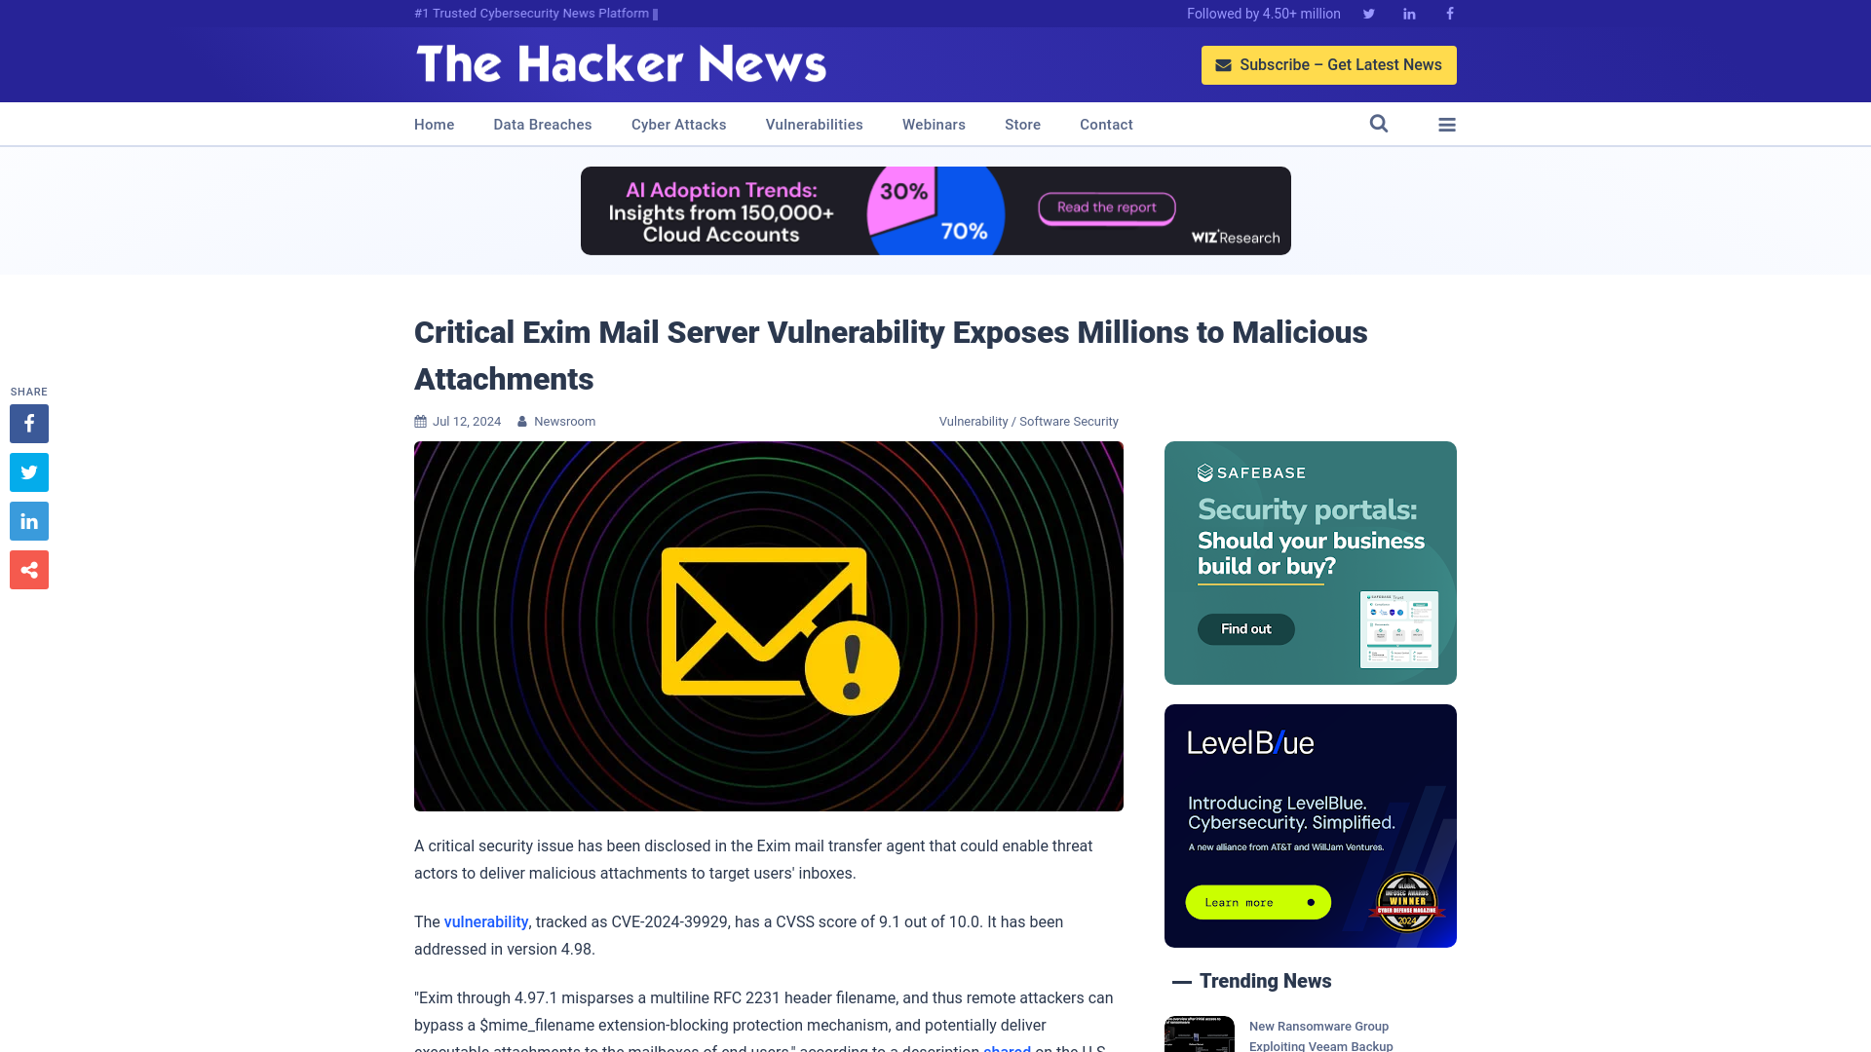The image size is (1871, 1052).
Task: Click the Store navigation menu item
Action: pyautogui.click(x=1021, y=124)
